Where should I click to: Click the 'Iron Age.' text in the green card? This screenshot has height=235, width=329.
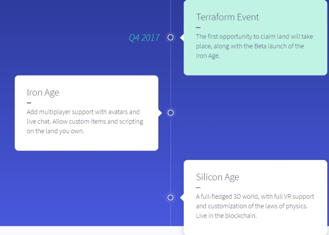pyautogui.click(x=208, y=56)
